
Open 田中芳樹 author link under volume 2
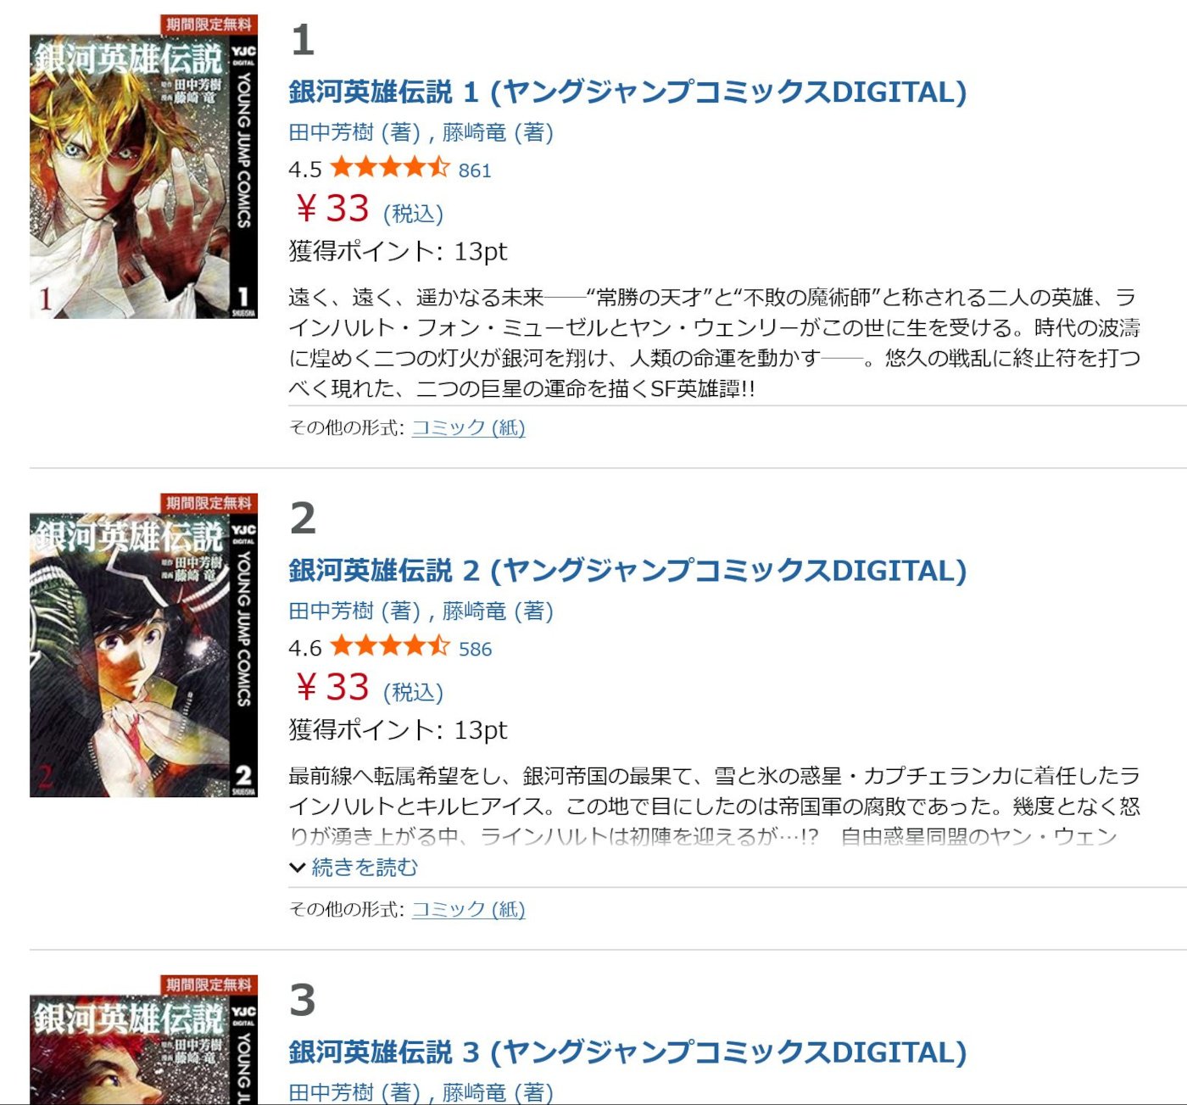(331, 611)
